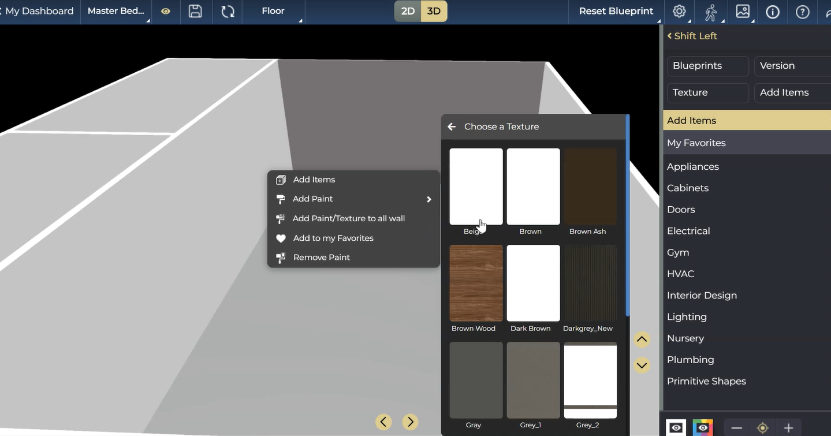The image size is (831, 436).
Task: Switch to 2D view
Action: click(408, 11)
